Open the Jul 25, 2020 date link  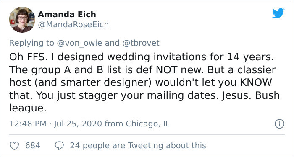tap(78, 124)
